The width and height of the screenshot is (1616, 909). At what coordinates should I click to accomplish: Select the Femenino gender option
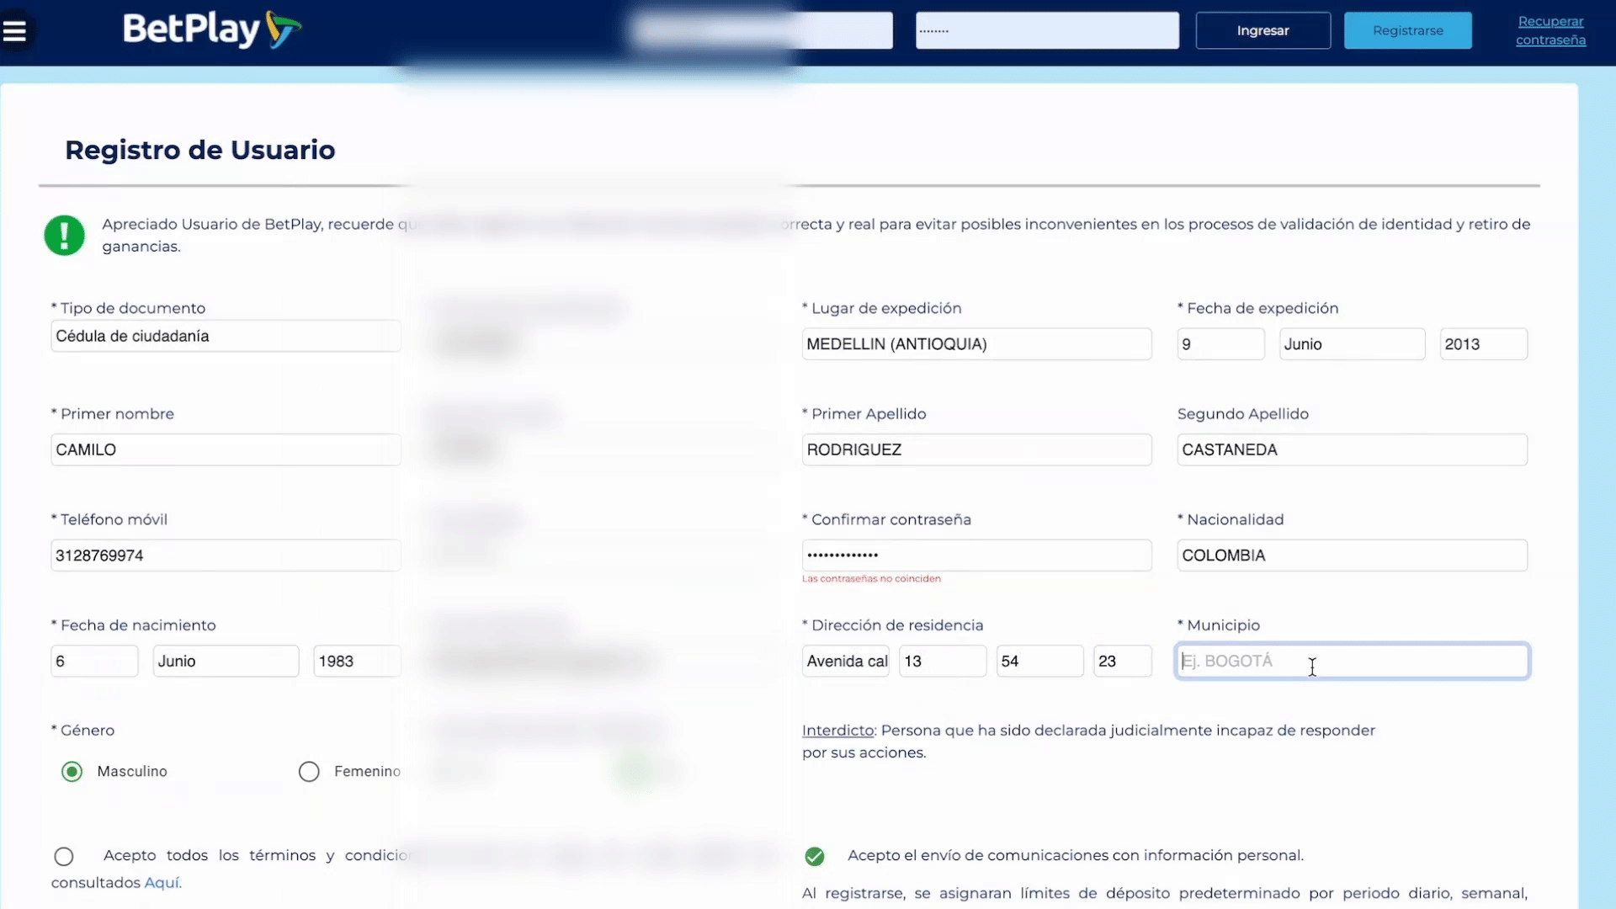point(309,772)
